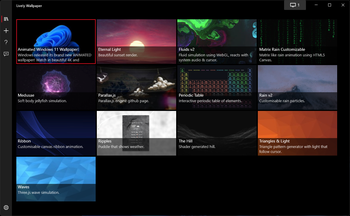This screenshot has width=350, height=216.
Task: Open the Help question mark icon
Action: coord(6,42)
